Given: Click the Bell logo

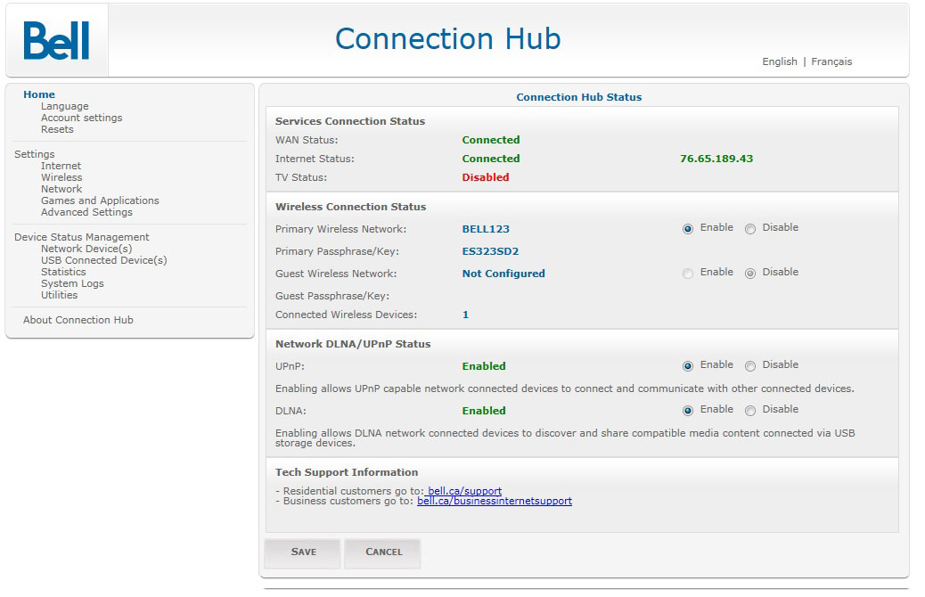Looking at the screenshot, I should [57, 41].
